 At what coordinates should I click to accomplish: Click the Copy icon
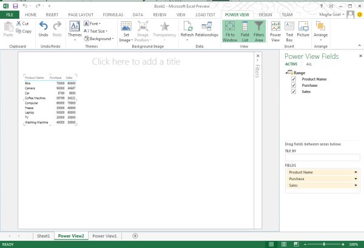18,31
